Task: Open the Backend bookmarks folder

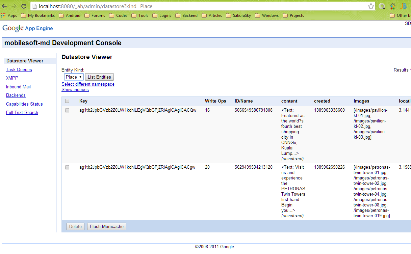Action: pos(186,16)
